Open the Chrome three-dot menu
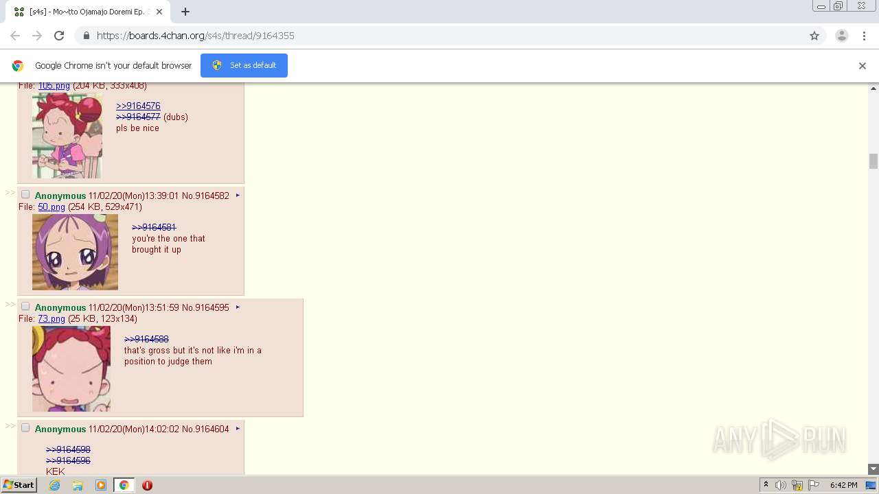The width and height of the screenshot is (879, 494). pos(865,36)
